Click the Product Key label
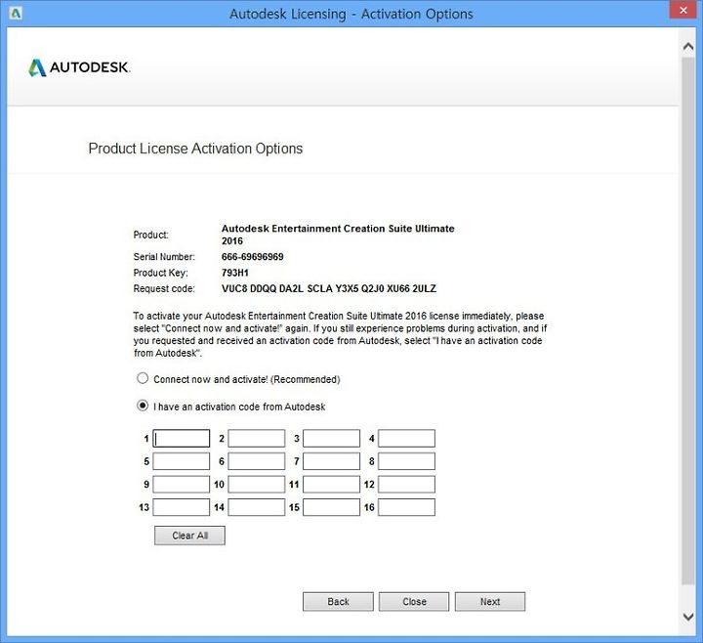The width and height of the screenshot is (703, 643). click(160, 273)
